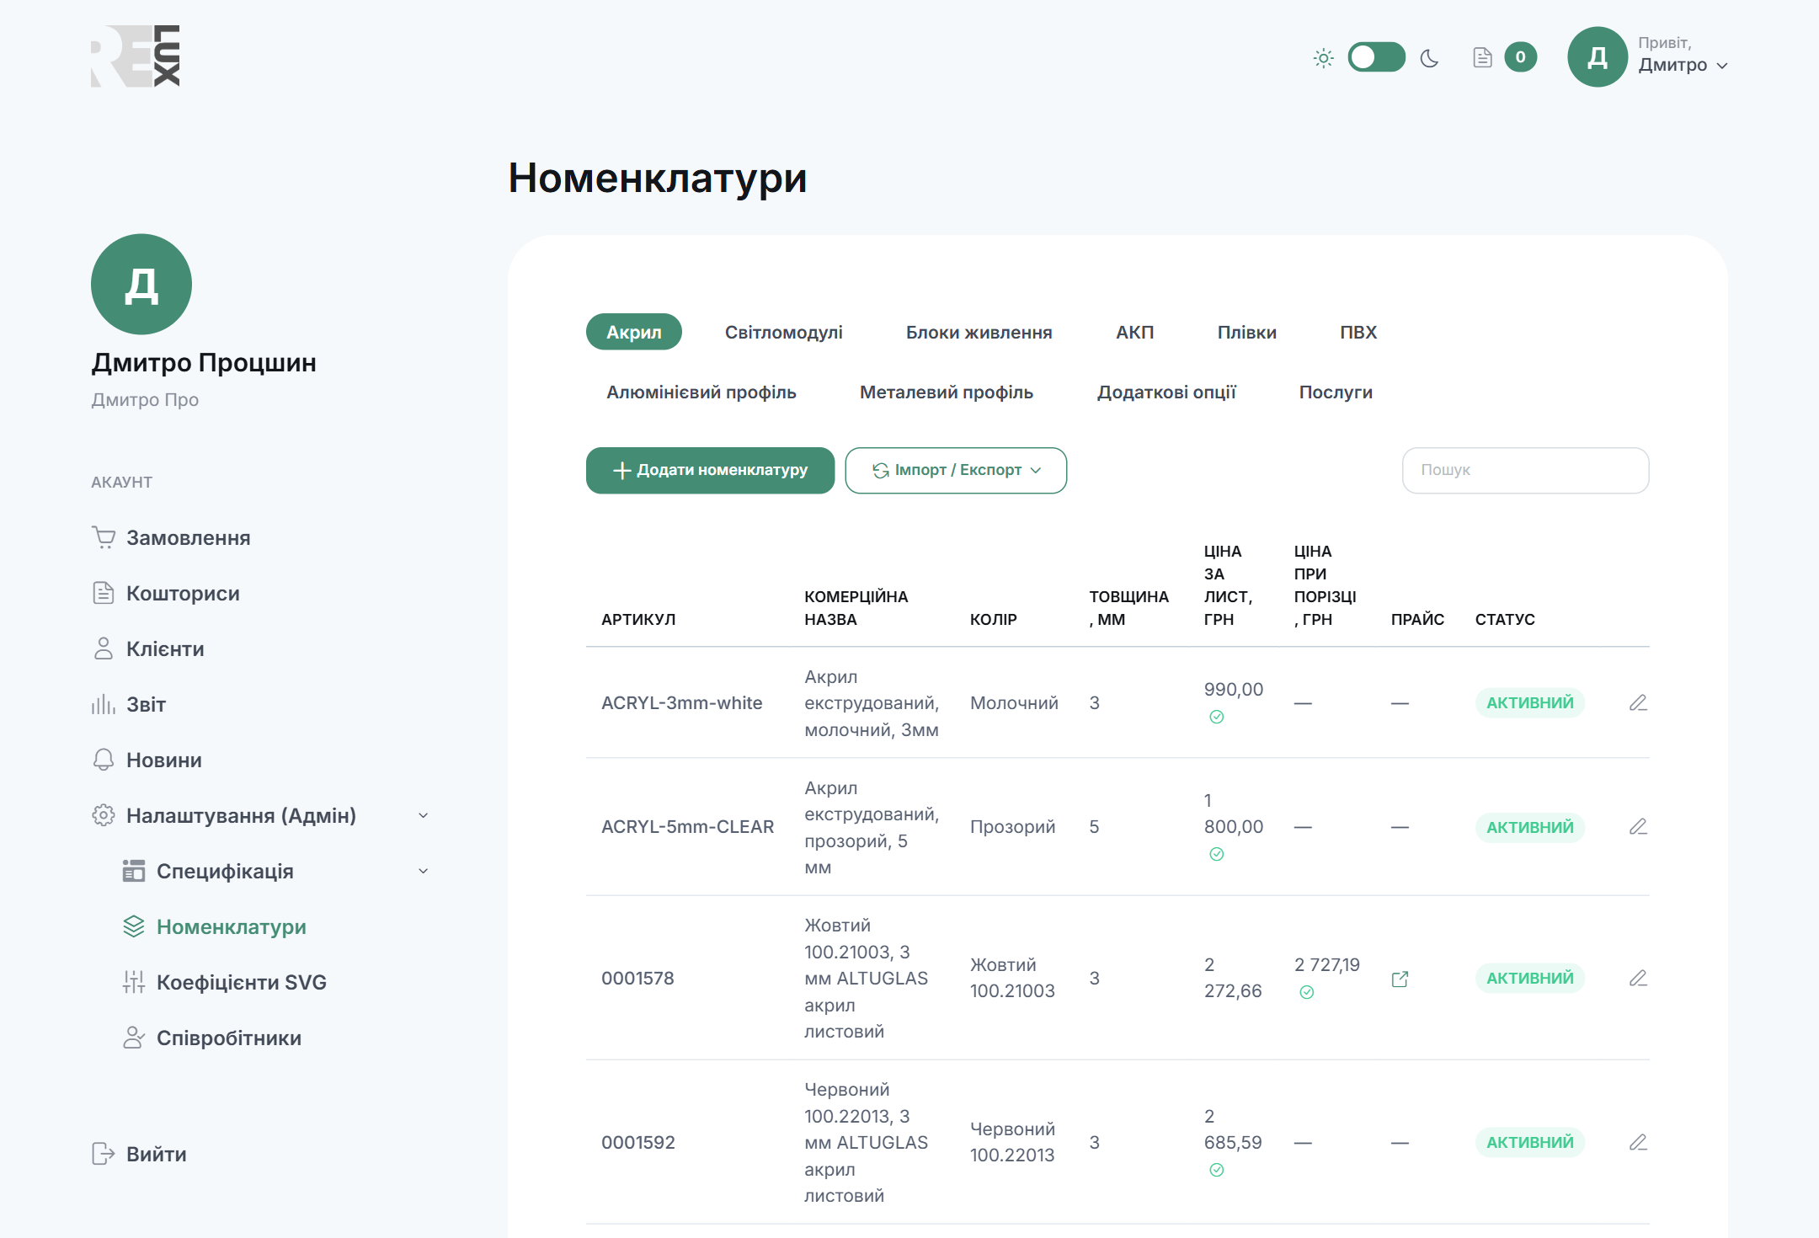The width and height of the screenshot is (1819, 1238).
Task: Switch to the Додаткові опції tab
Action: pyautogui.click(x=1166, y=392)
